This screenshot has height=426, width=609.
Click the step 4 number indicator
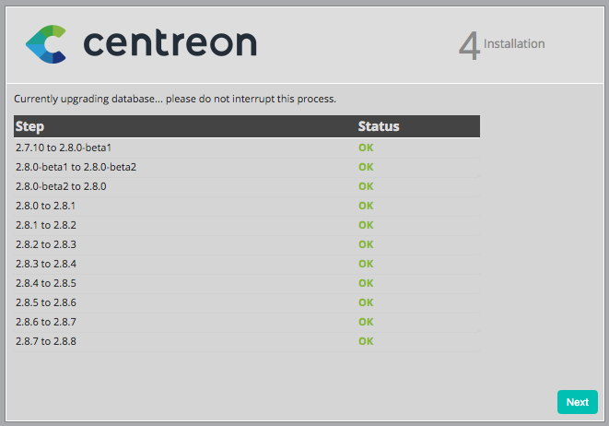(x=469, y=46)
